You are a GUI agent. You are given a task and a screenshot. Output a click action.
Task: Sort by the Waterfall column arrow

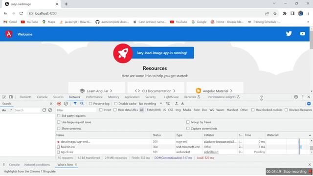point(310,135)
